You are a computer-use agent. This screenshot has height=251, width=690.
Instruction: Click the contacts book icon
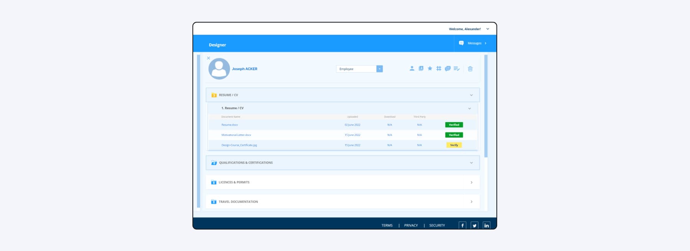click(x=421, y=69)
